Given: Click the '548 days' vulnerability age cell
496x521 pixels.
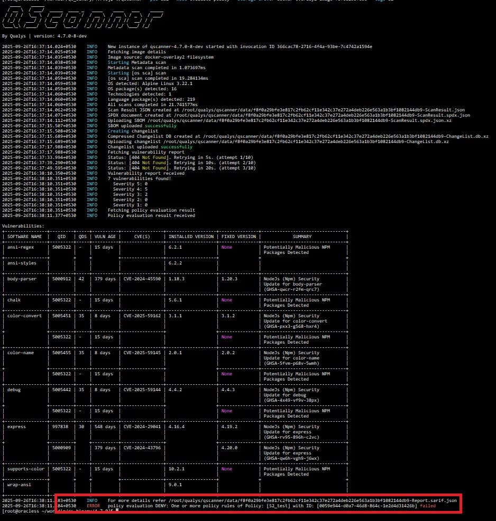Looking at the screenshot, I should point(105,427).
